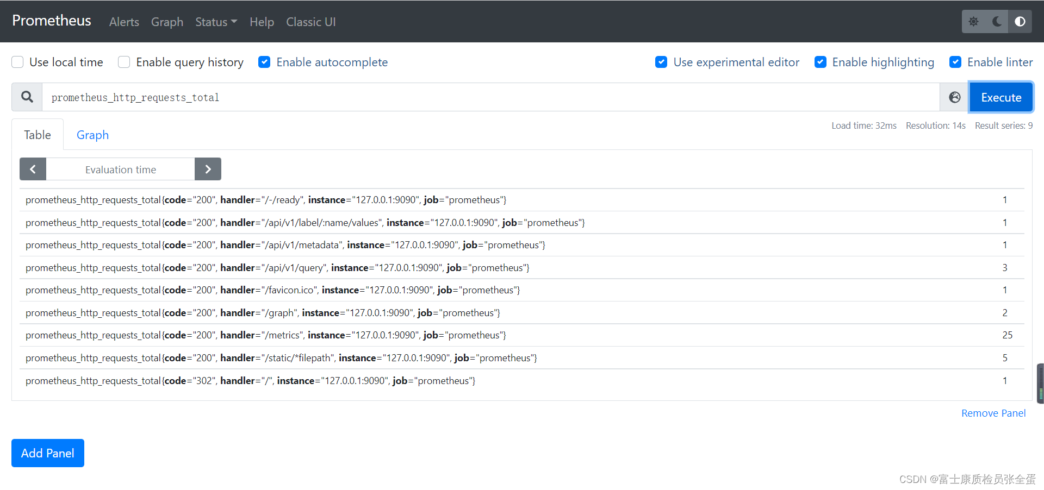This screenshot has width=1044, height=490.
Task: Enable query history checkbox
Action: tap(124, 62)
